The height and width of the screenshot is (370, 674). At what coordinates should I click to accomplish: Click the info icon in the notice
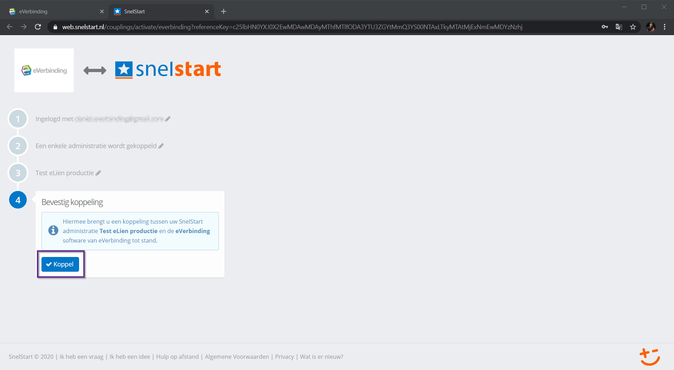(53, 231)
